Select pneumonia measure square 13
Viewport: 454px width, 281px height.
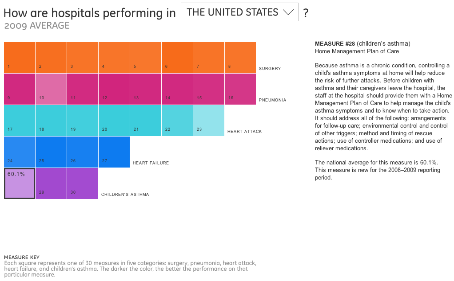point(146,89)
